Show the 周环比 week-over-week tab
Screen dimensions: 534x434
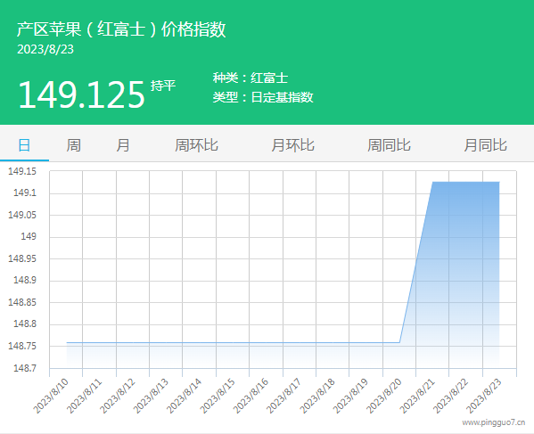click(x=196, y=145)
